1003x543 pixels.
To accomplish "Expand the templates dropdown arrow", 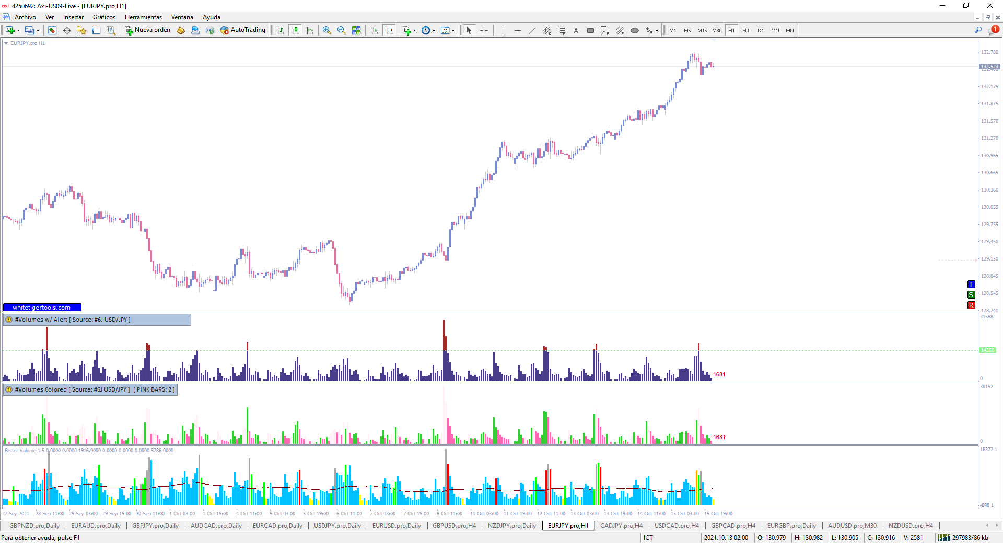I will tap(453, 31).
